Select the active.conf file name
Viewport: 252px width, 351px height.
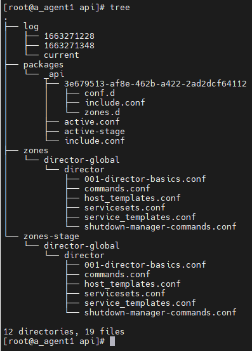click(92, 122)
